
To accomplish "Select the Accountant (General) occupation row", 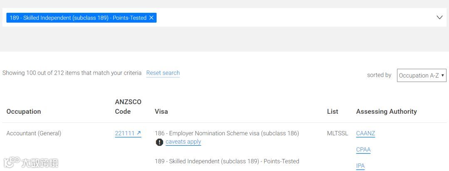I will (34, 133).
